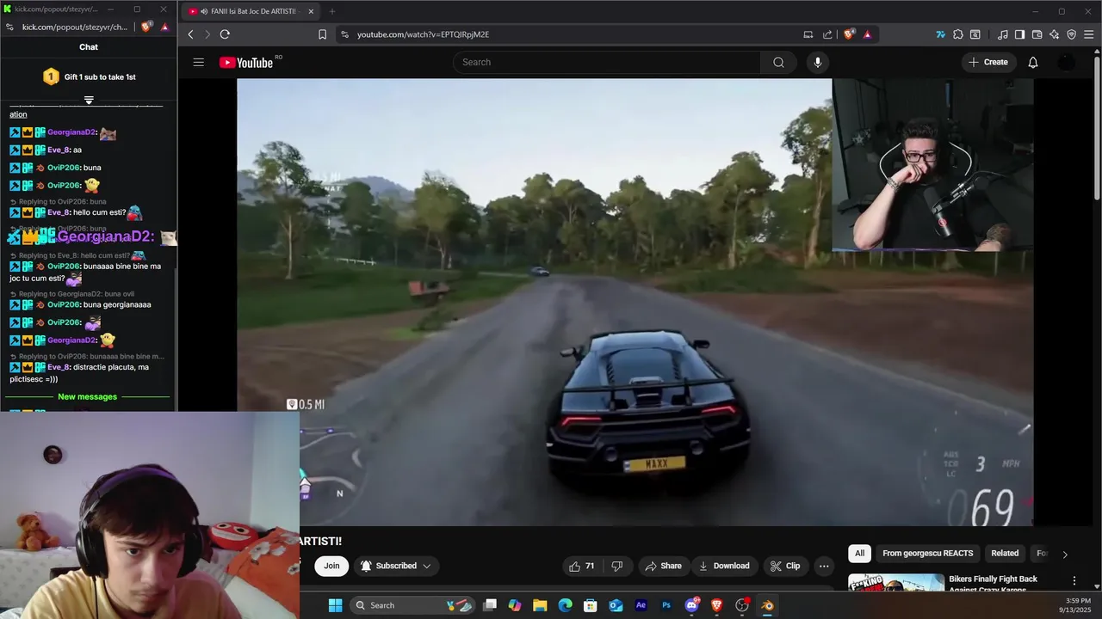The width and height of the screenshot is (1102, 619).
Task: Open the translate extension icon
Action: tap(940, 34)
